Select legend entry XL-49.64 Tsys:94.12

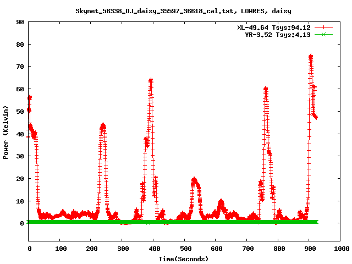274,28
